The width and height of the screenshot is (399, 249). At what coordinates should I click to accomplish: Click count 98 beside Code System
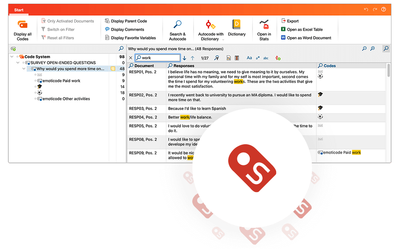pyautogui.click(x=122, y=57)
